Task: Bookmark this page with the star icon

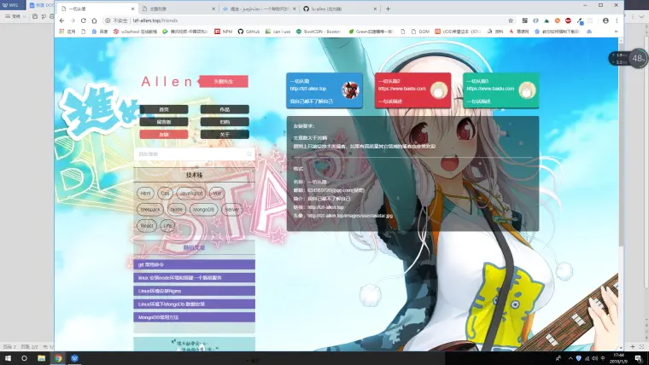Action: pos(511,20)
